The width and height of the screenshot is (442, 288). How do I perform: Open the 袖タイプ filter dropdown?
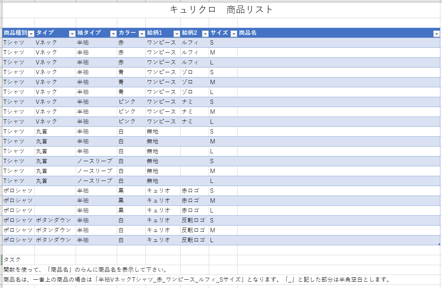click(x=113, y=34)
